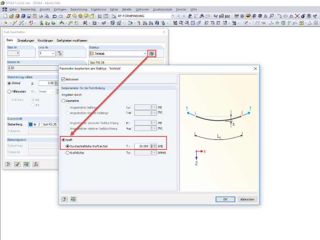The width and height of the screenshot is (320, 240).
Task: Select the Geometrie radio option
Action: click(x=63, y=101)
